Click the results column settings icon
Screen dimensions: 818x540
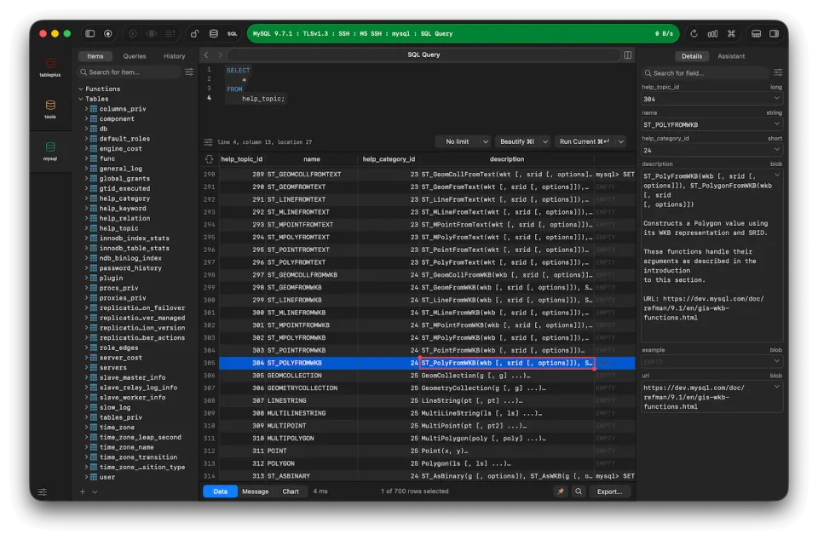pos(210,159)
